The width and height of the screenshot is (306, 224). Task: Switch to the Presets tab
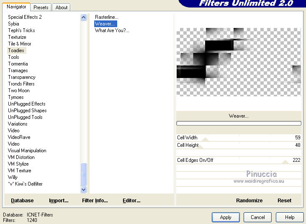coord(41,8)
